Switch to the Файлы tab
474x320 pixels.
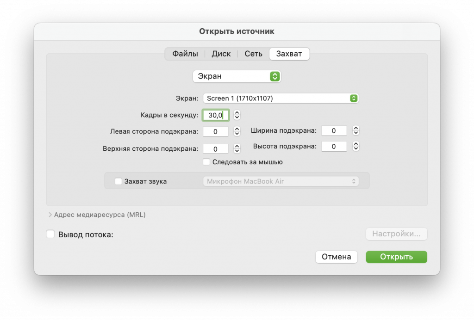(x=185, y=54)
